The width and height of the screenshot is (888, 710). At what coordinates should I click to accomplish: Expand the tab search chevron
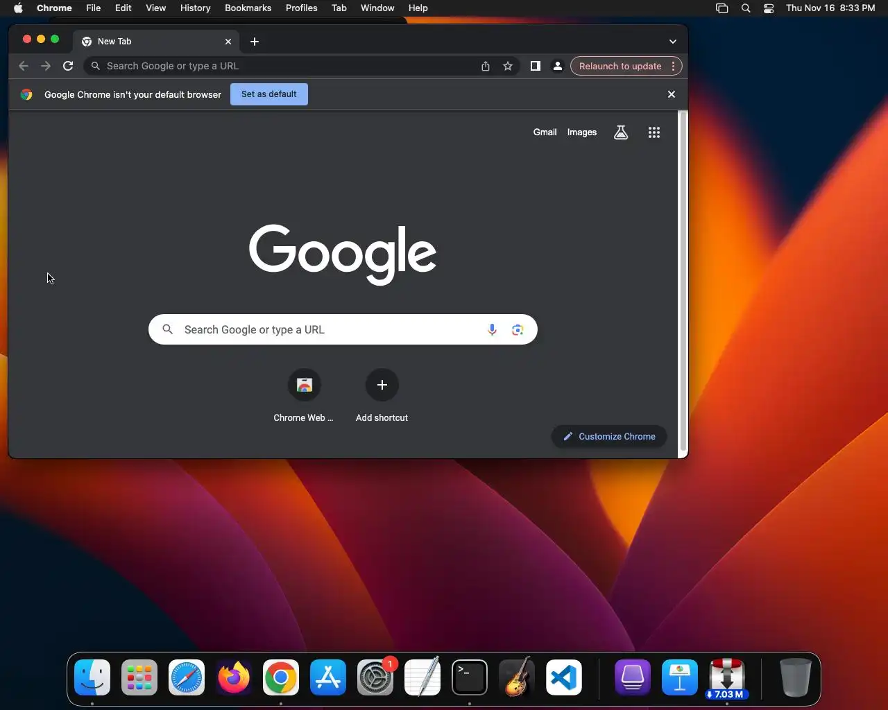(x=673, y=42)
